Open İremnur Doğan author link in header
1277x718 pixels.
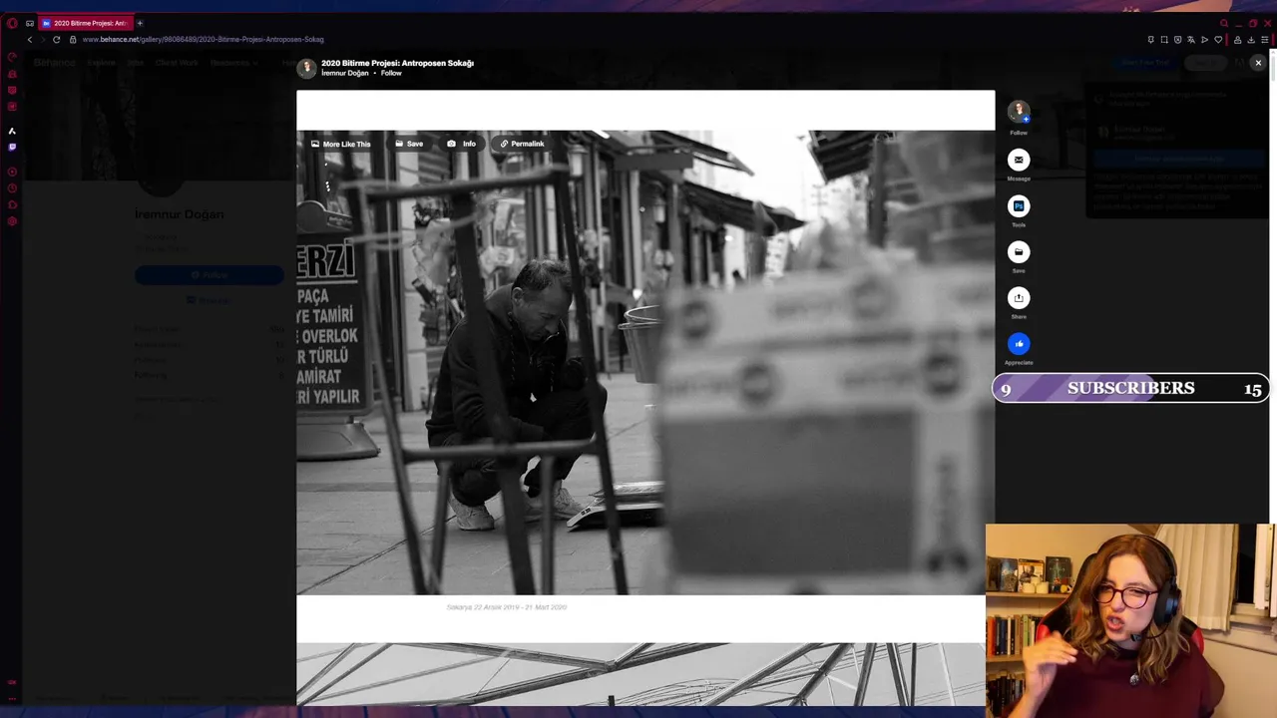(345, 73)
